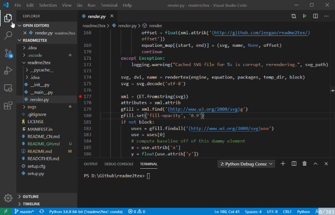Change indentation via Spaces: 4

pos(253,212)
